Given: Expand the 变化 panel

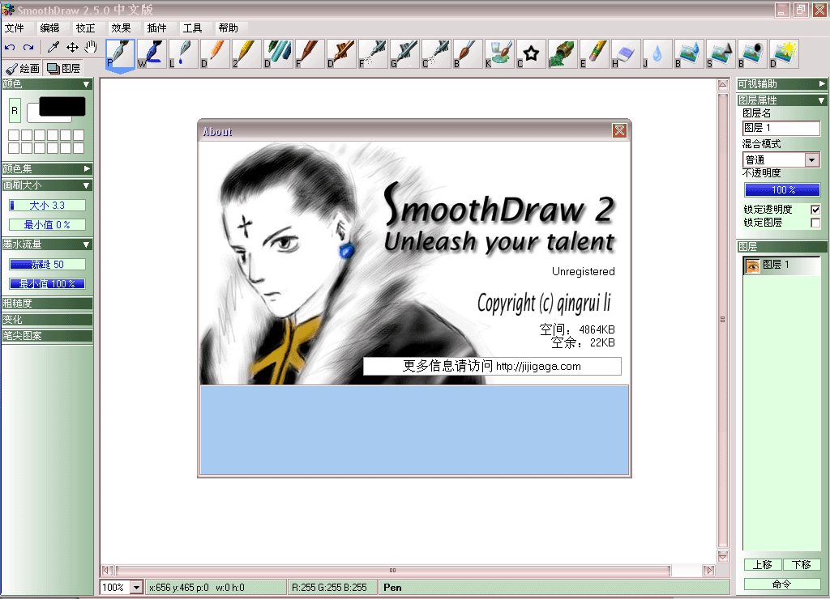Looking at the screenshot, I should (47, 319).
